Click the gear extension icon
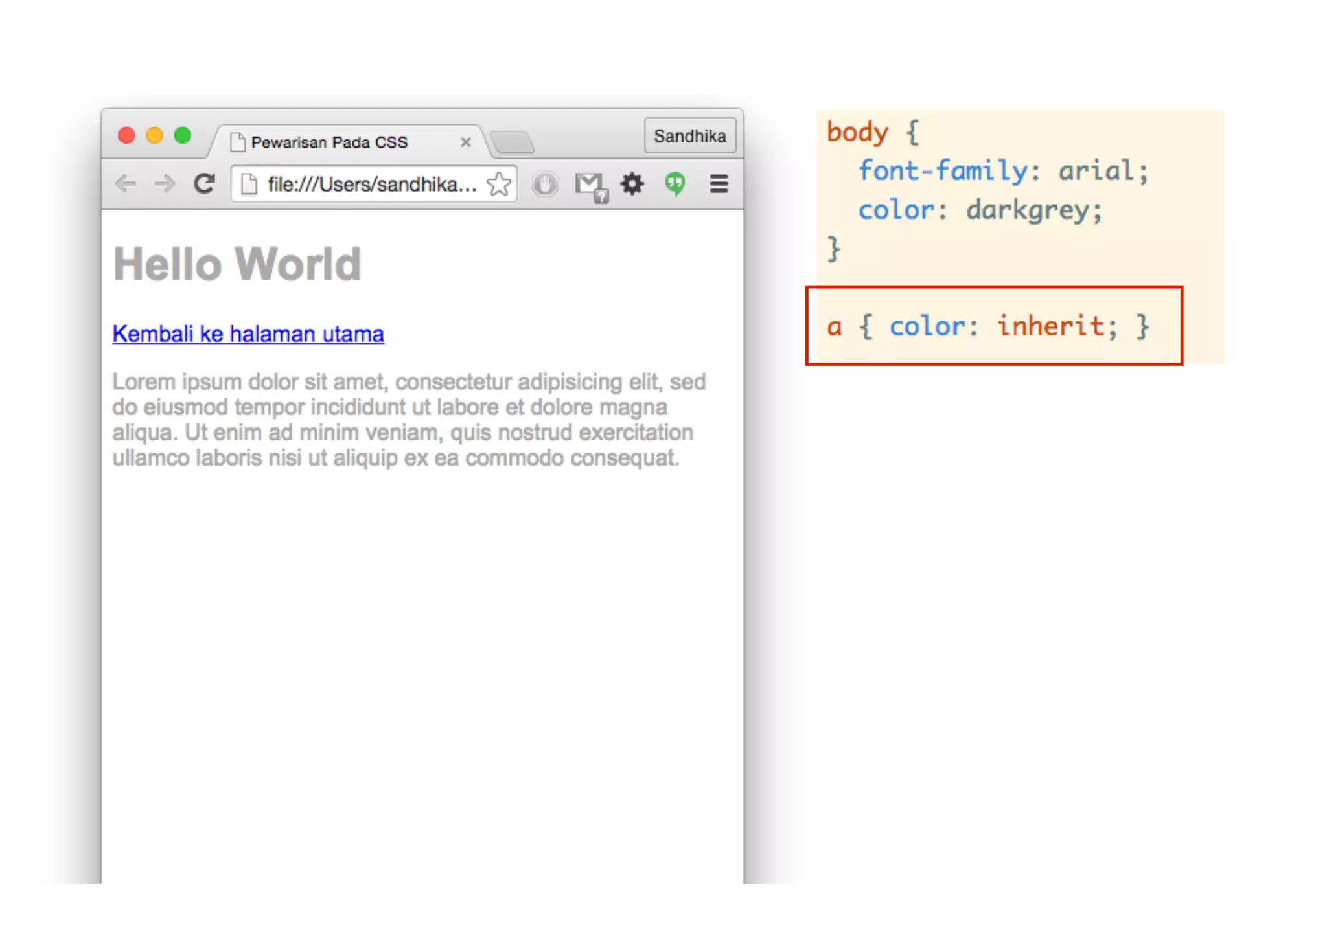Screen dimensions: 1327x937 (x=632, y=184)
